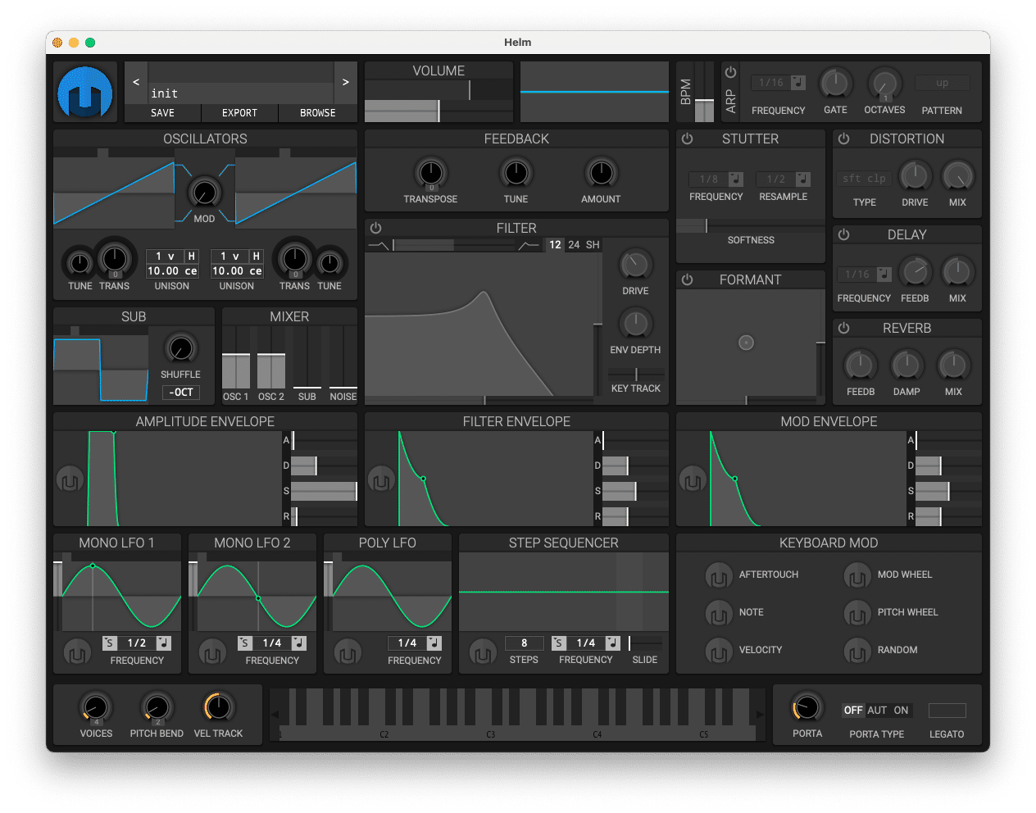The height and width of the screenshot is (813, 1036).
Task: Select the SH filter shelf mode
Action: click(593, 245)
